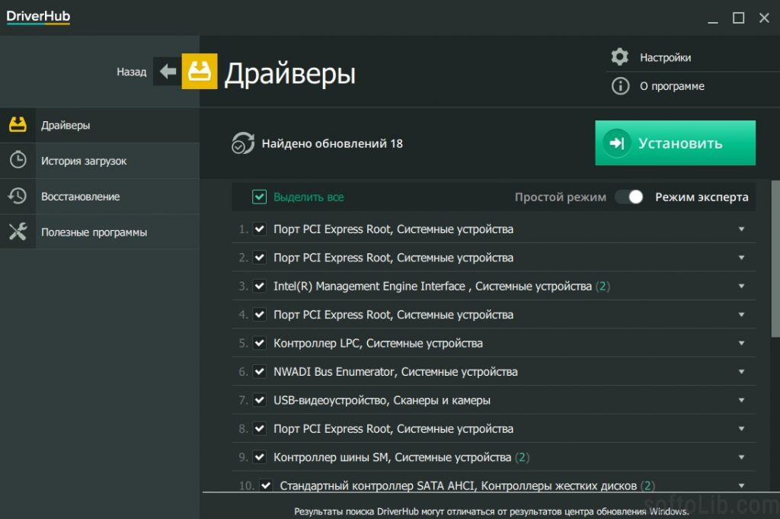Click the yellow Драйверы header icon
The image size is (780, 519).
click(200, 71)
